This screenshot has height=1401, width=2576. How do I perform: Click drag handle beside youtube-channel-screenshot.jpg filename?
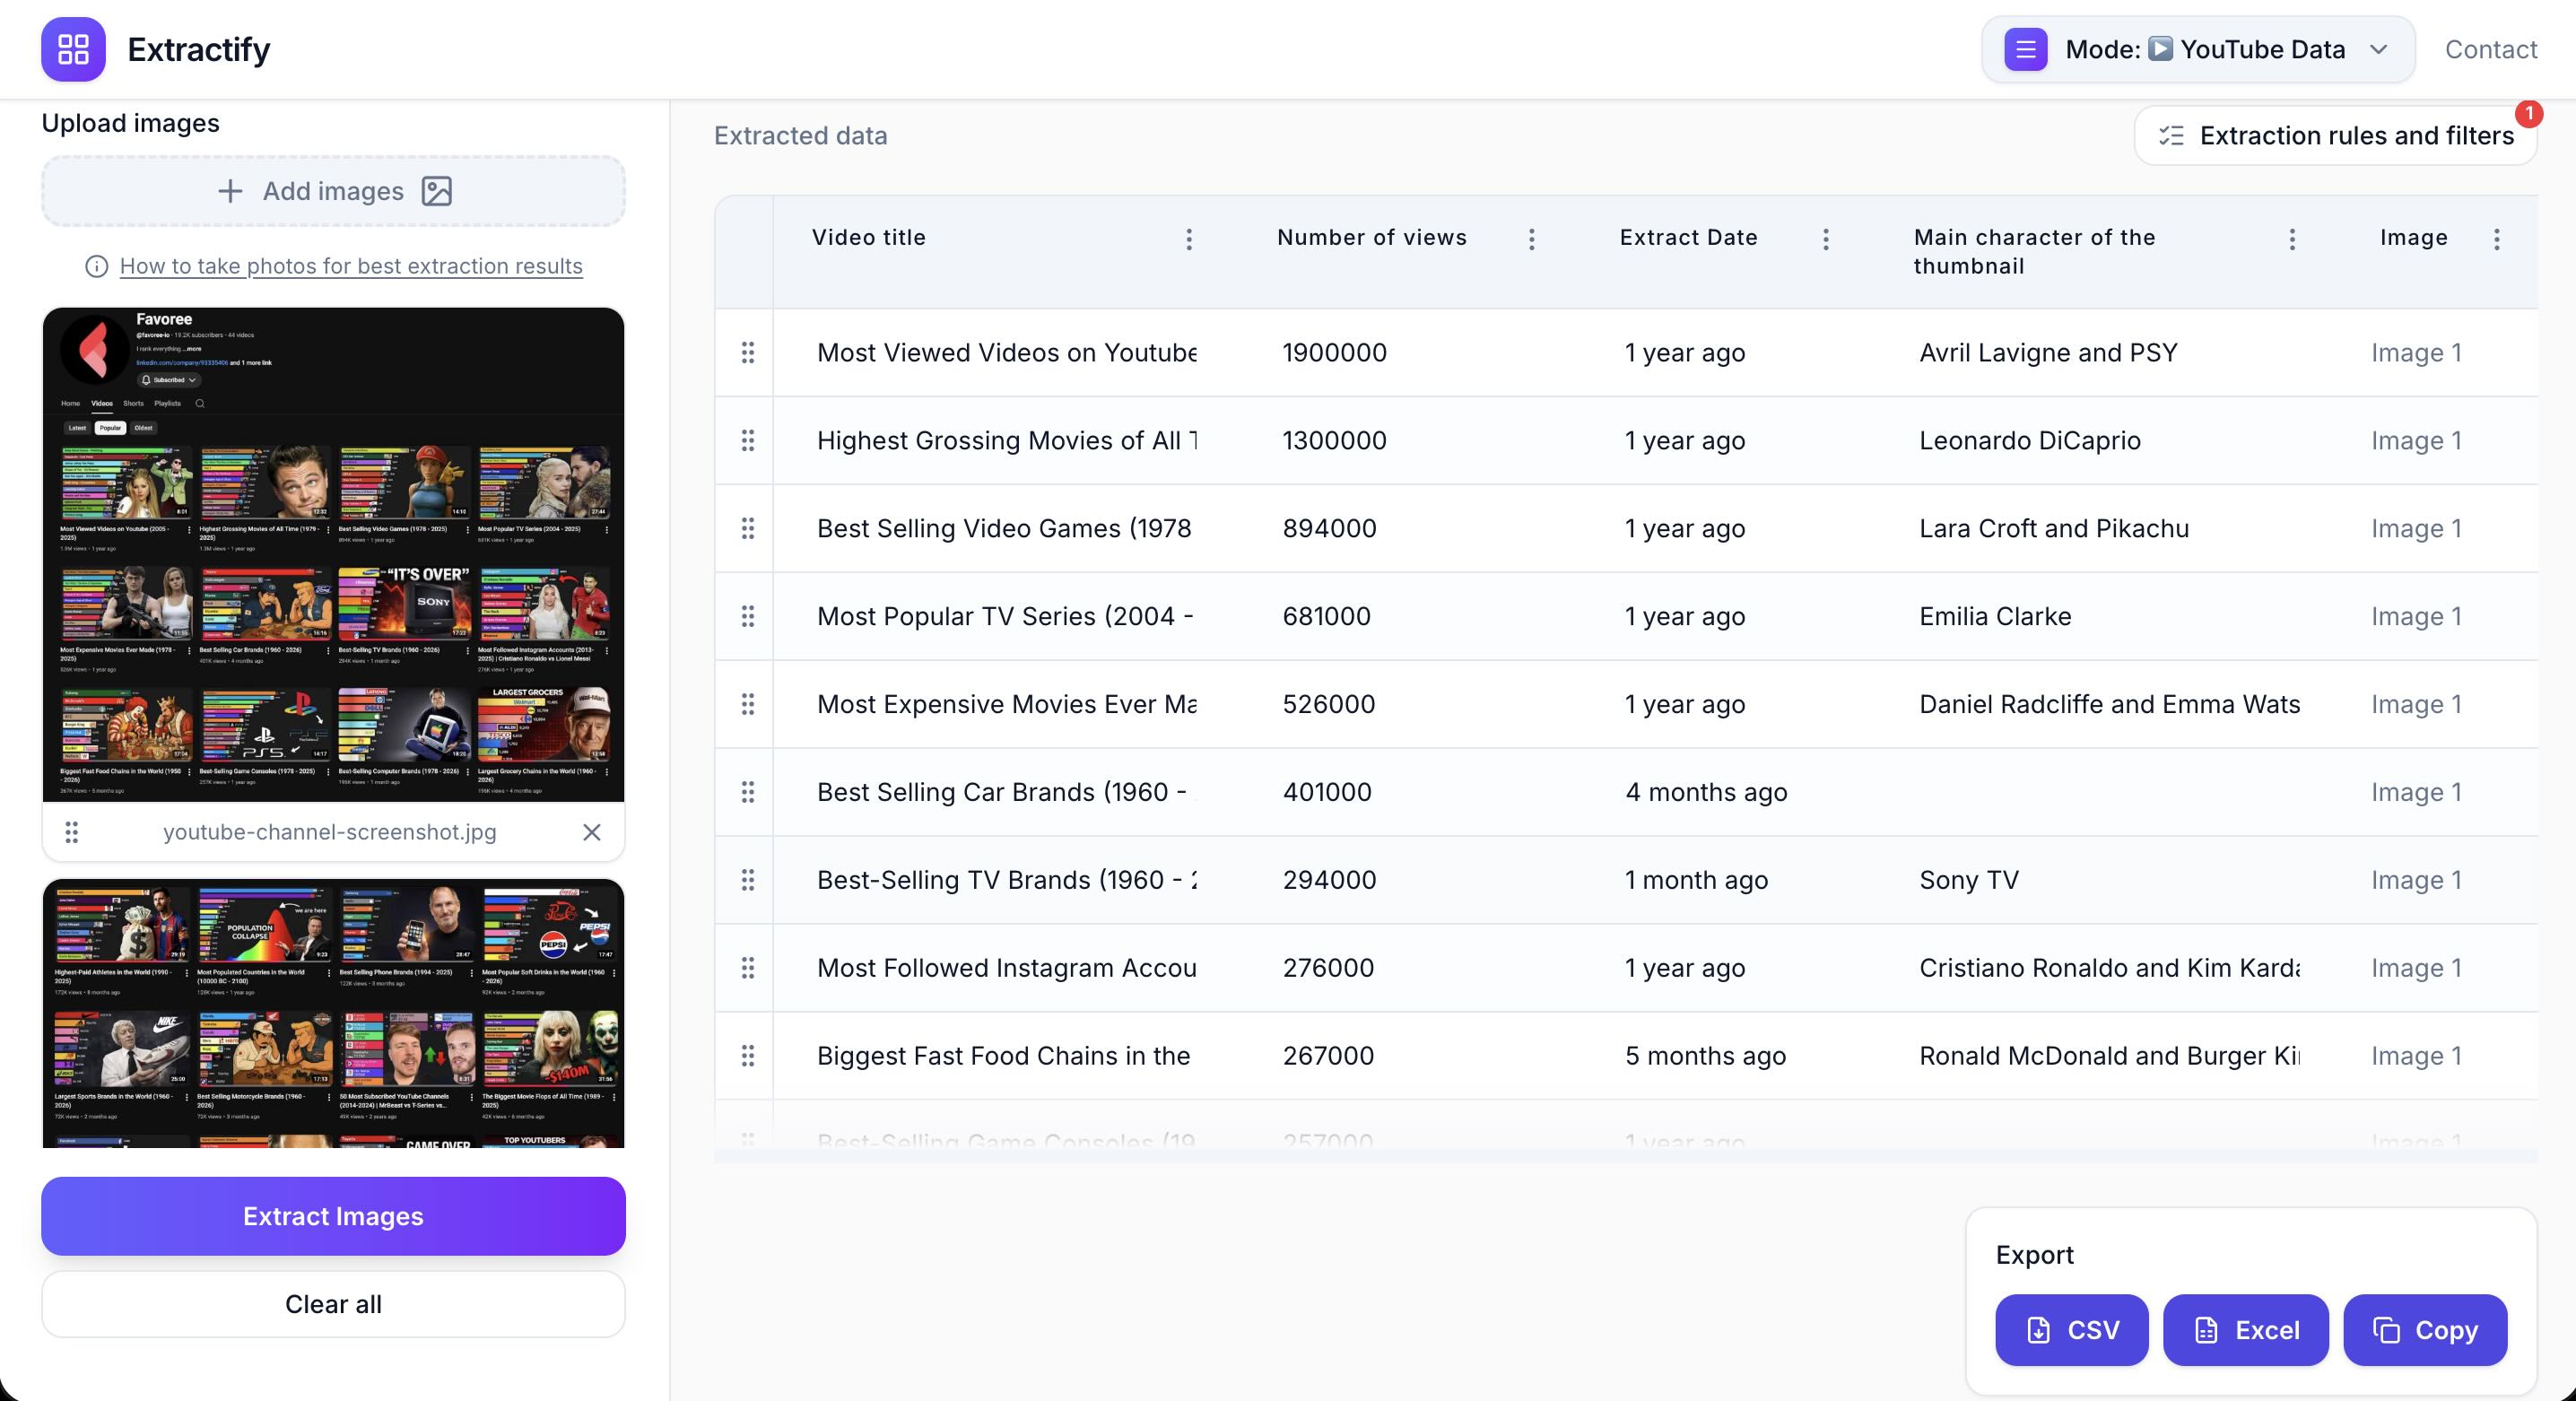(x=71, y=832)
